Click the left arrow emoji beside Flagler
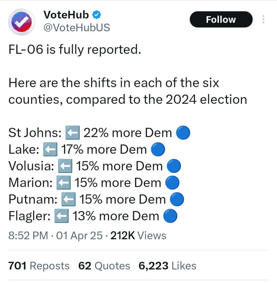The image size is (277, 283). (61, 216)
